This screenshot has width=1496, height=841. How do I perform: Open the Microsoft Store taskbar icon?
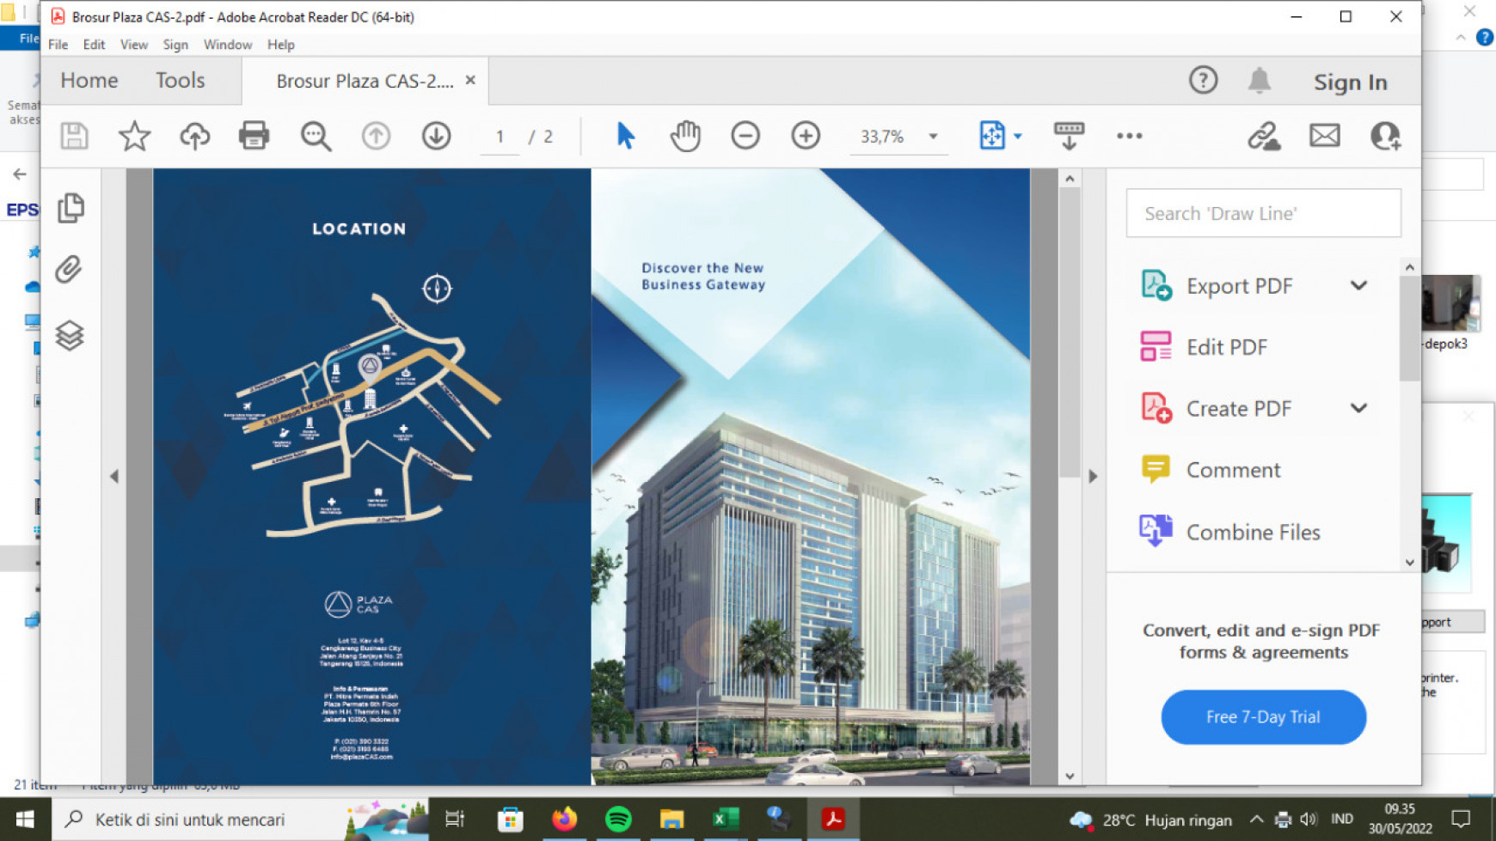click(510, 820)
